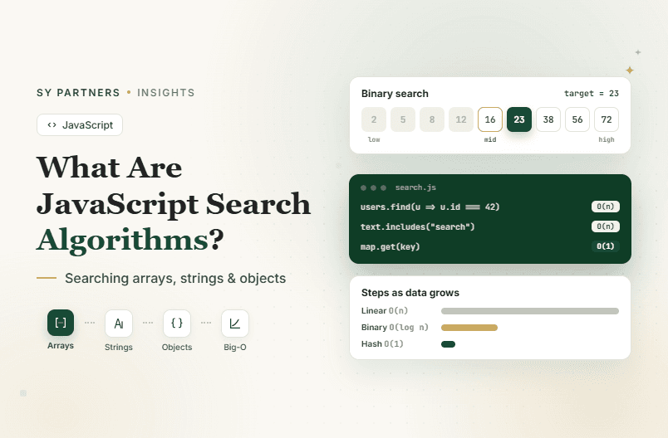The height and width of the screenshot is (438, 668).
Task: Click the search.js file name
Action: click(415, 187)
